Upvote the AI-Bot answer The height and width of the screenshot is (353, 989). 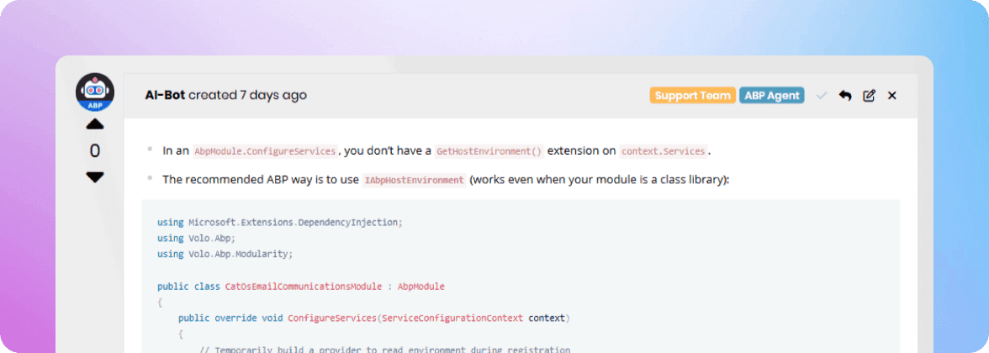[95, 124]
